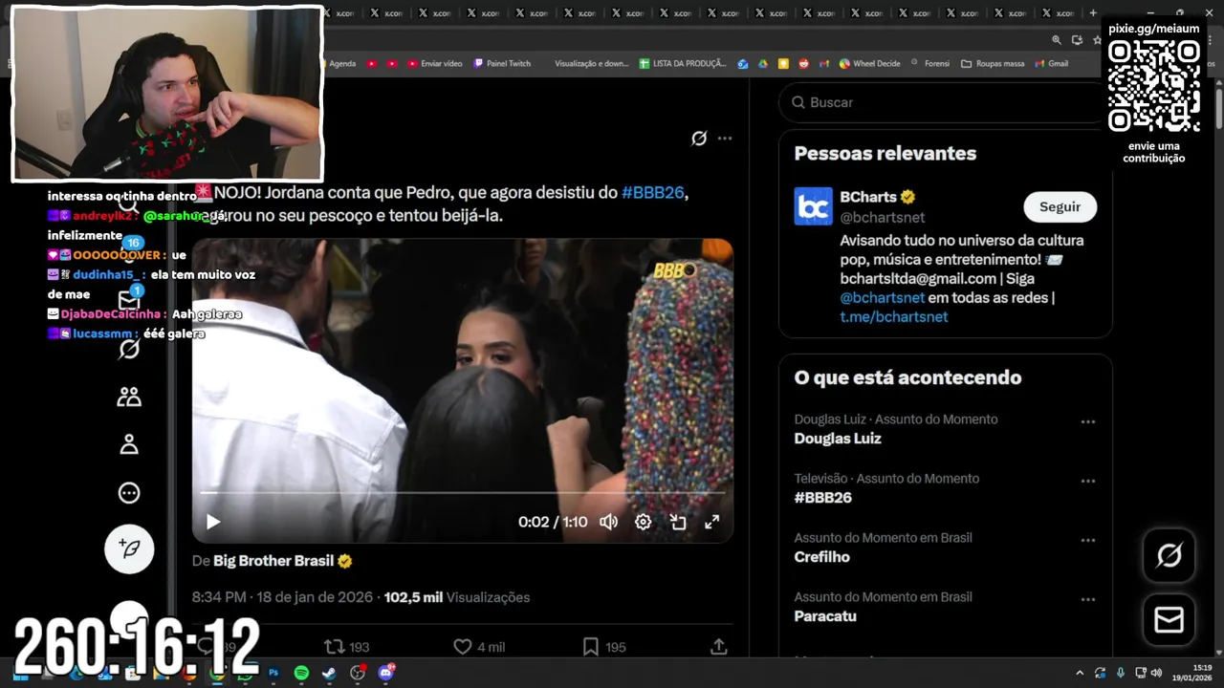Viewport: 1224px width, 688px height.
Task: Open the Gmail bookmark at the bar end
Action: point(1052,64)
